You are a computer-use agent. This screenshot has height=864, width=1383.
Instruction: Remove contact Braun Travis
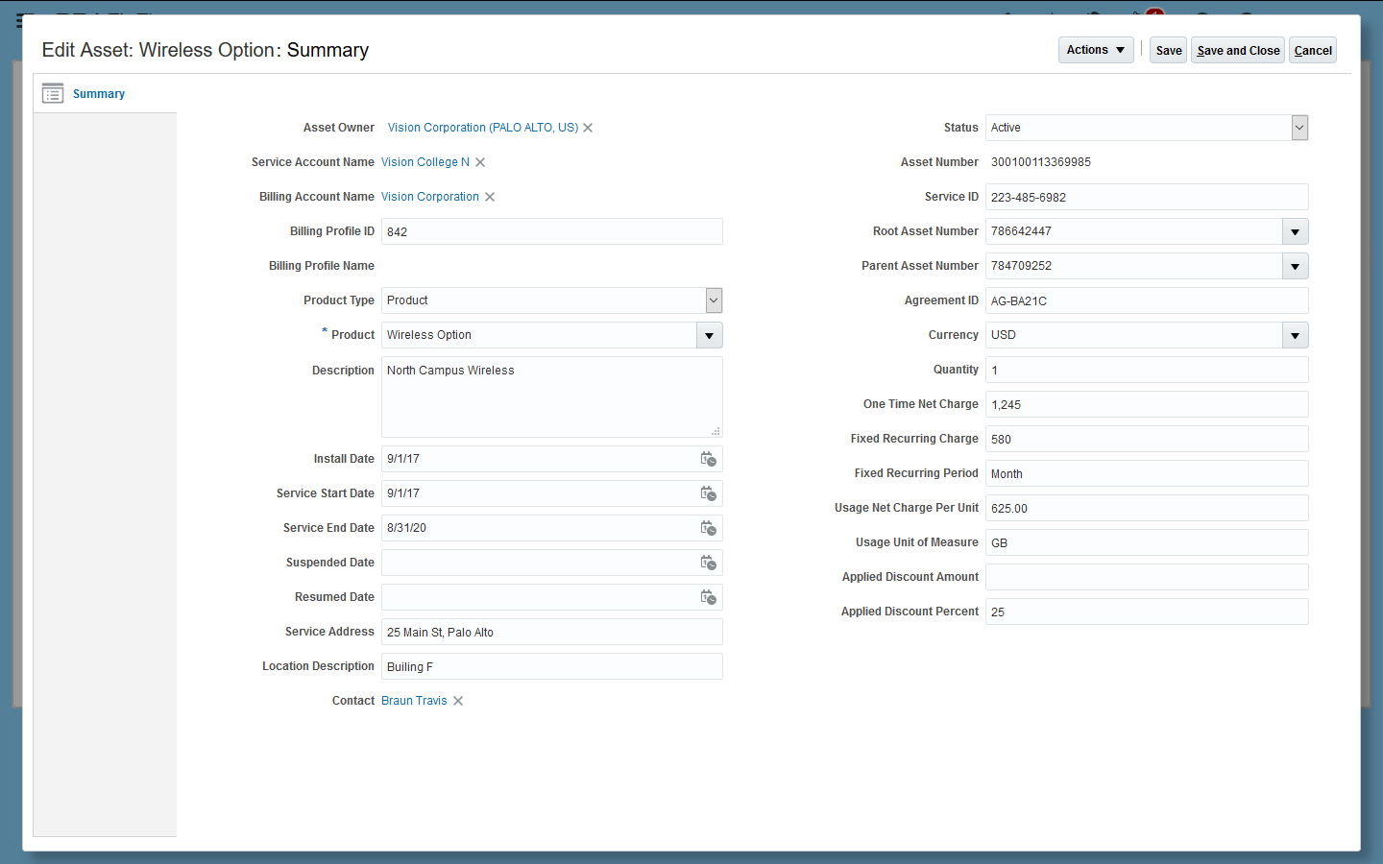[458, 701]
